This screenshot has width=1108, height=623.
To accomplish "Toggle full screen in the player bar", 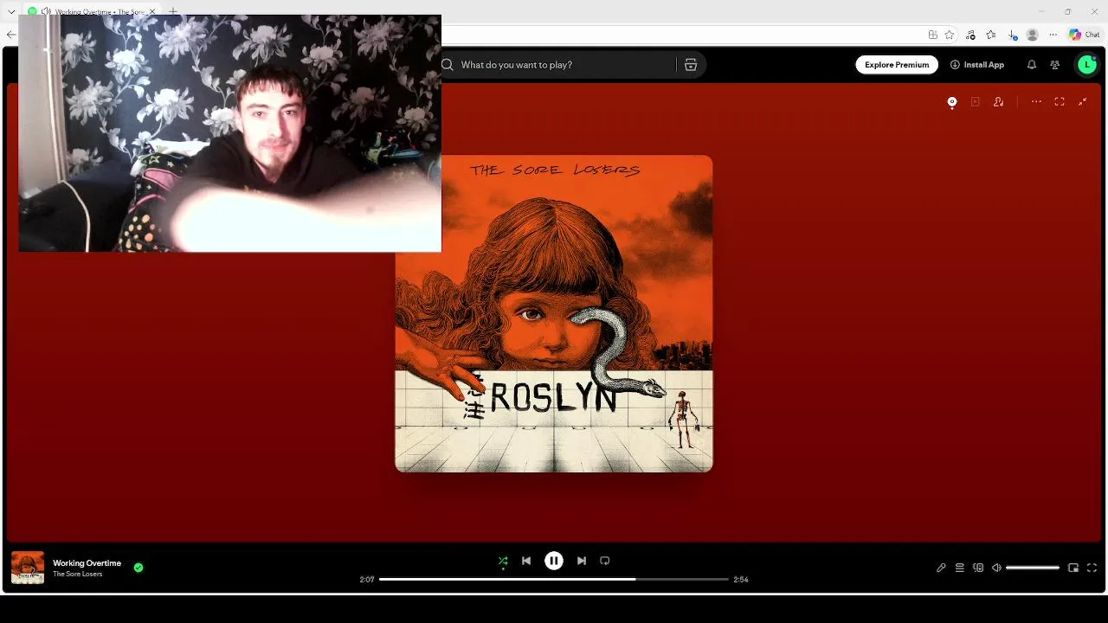I will point(1092,568).
